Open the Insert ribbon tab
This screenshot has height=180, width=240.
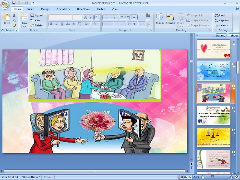(31, 9)
